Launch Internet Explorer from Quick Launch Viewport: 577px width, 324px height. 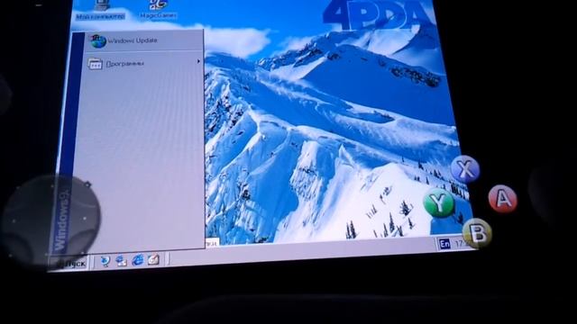click(138, 260)
